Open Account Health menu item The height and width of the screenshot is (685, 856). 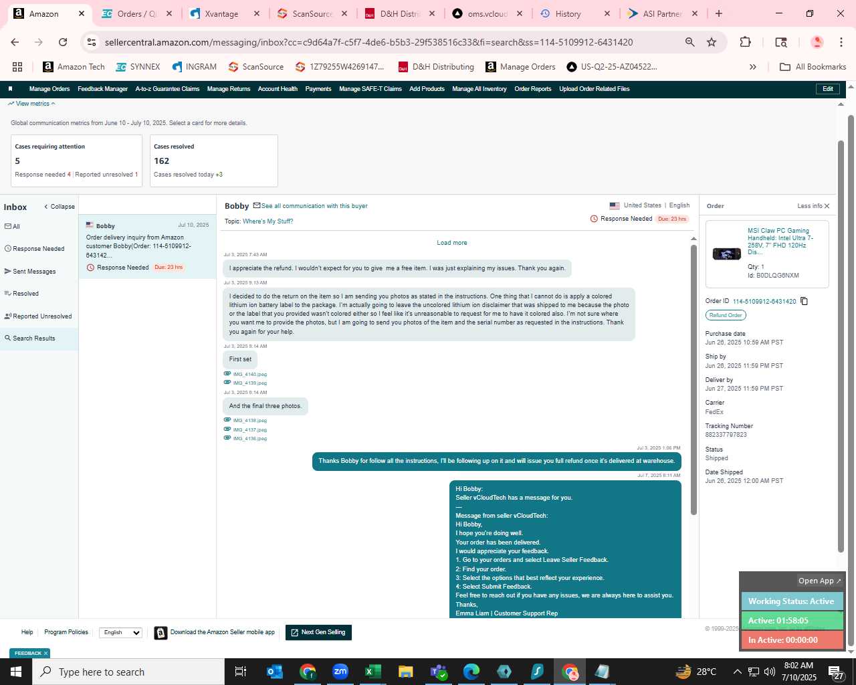coord(278,89)
